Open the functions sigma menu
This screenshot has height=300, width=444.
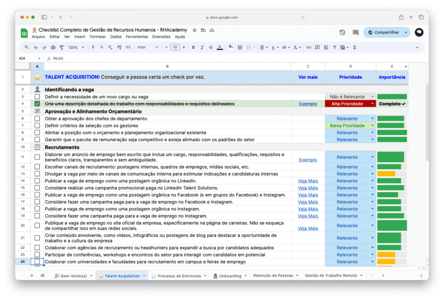coord(354,47)
